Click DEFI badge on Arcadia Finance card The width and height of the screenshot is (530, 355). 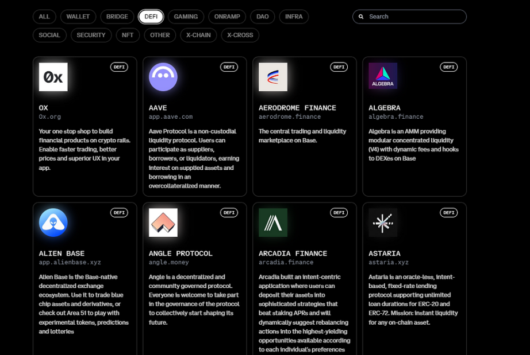[x=339, y=213]
